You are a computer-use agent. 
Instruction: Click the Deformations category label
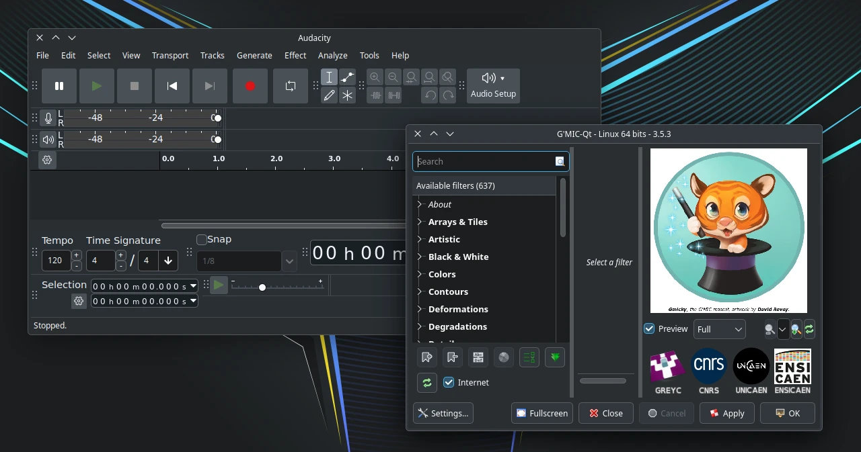point(458,309)
